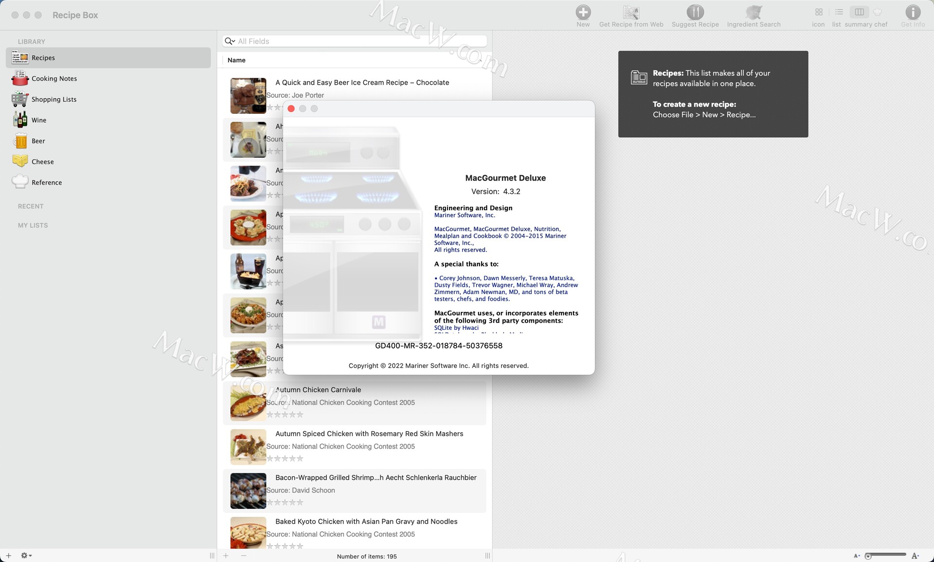Expand the MY LISTS sidebar section
934x562 pixels.
pos(33,225)
